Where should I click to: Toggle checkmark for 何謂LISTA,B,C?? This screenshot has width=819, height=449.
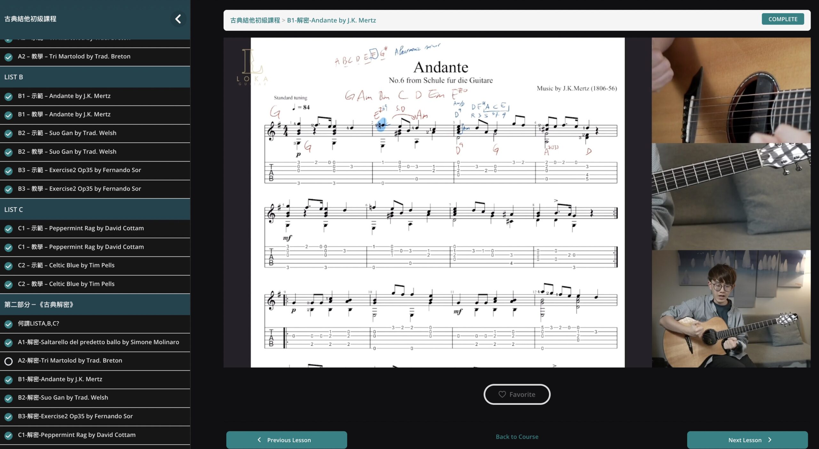point(9,324)
